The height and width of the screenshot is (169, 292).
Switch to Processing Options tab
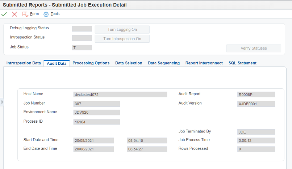coord(91,63)
